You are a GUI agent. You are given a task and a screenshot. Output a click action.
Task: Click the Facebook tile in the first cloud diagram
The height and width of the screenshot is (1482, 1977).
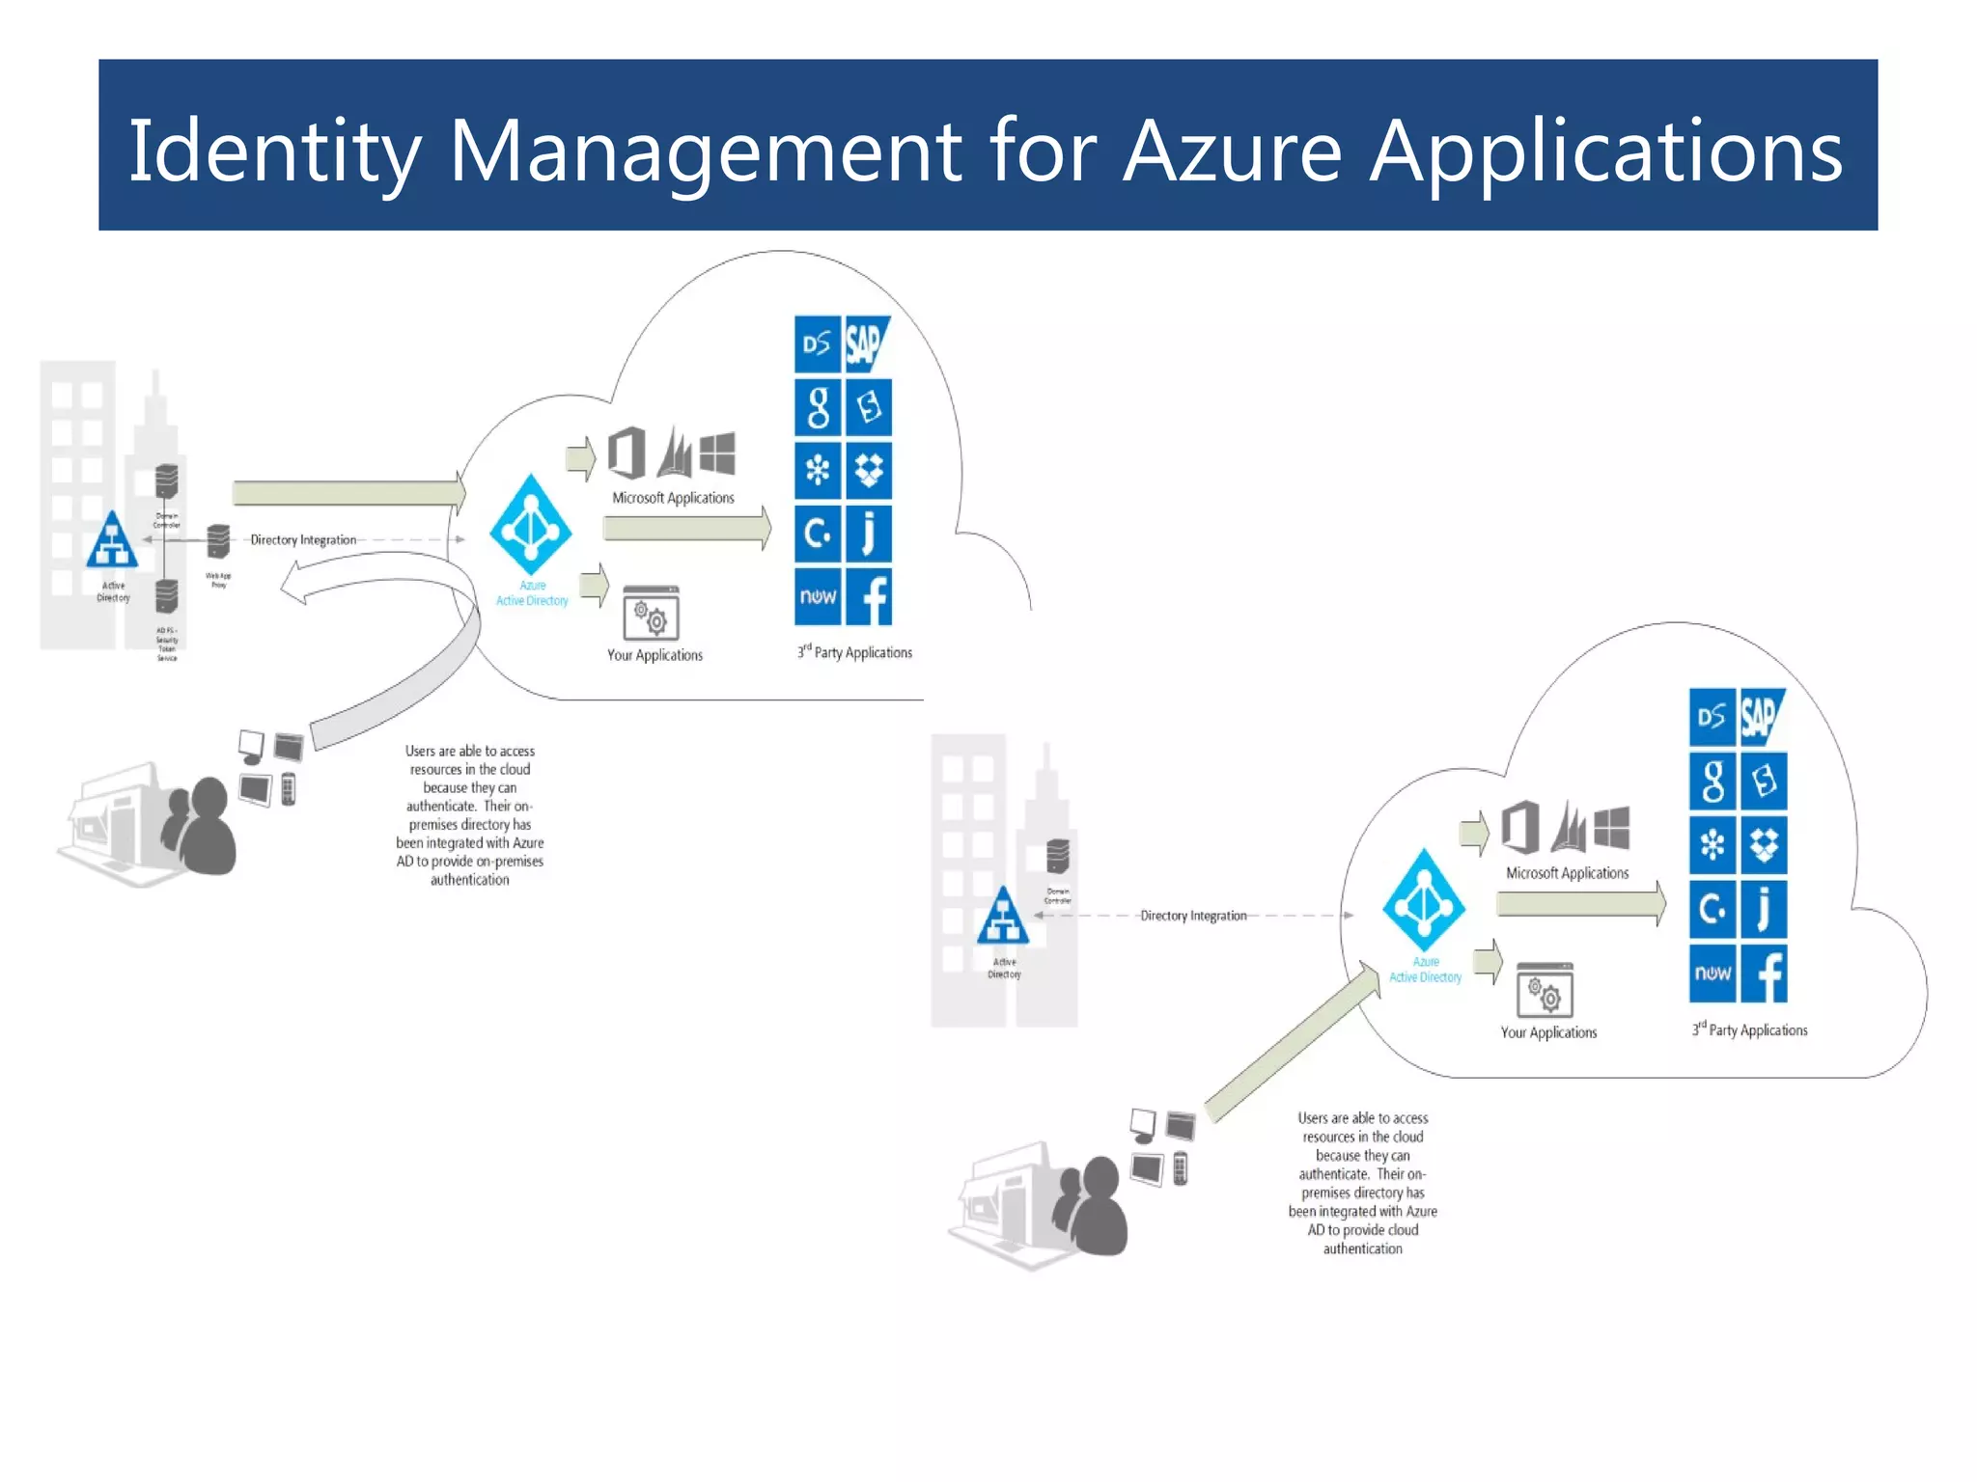[x=871, y=597]
